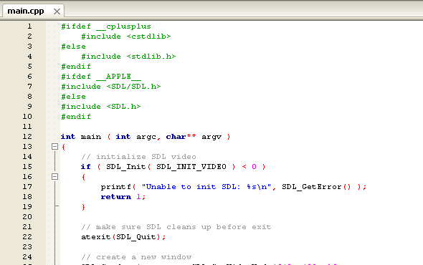The height and width of the screenshot is (265, 423).
Task: Click the printf statement on line 17
Action: pos(234,186)
